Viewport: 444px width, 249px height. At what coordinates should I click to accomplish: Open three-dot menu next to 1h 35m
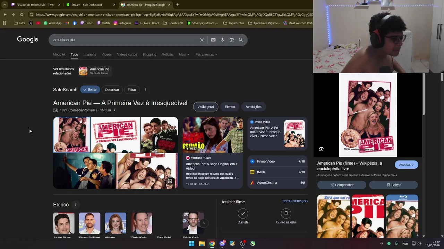114,110
